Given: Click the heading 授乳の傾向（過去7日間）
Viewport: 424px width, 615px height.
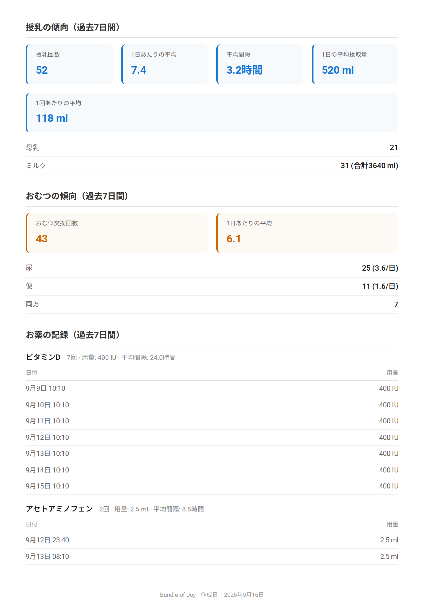Looking at the screenshot, I should pos(73,27).
